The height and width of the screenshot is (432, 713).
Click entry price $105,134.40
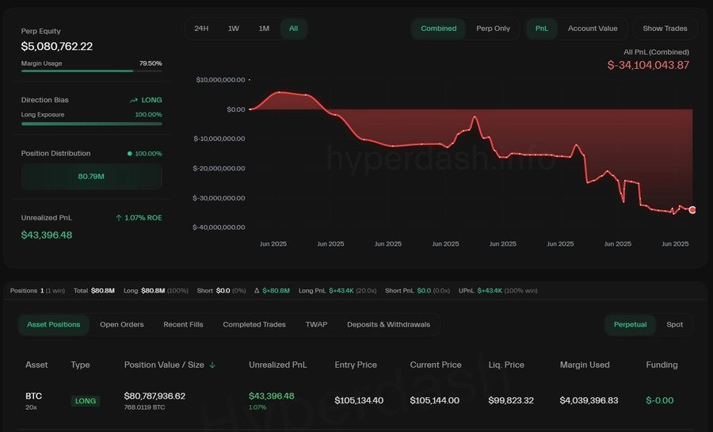pyautogui.click(x=359, y=400)
